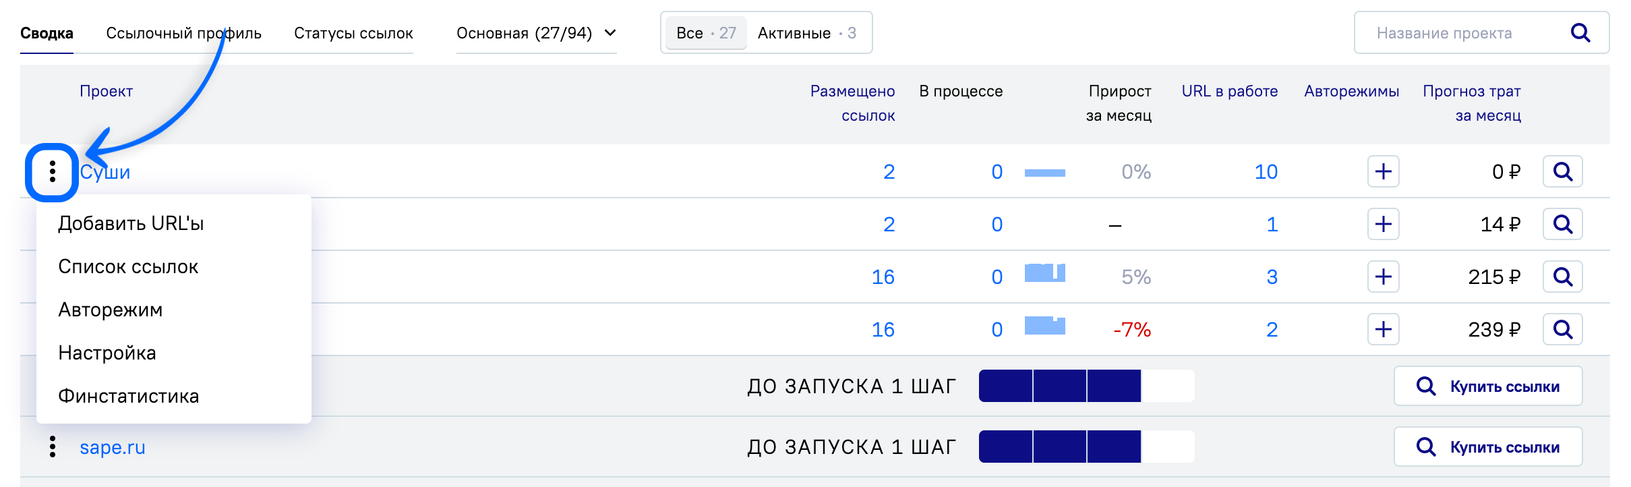Click the search icon in project name field
The height and width of the screenshot is (487, 1631).
tap(1580, 32)
